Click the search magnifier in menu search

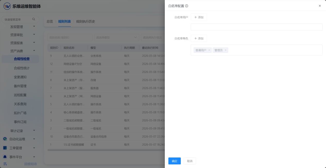coord(34,19)
